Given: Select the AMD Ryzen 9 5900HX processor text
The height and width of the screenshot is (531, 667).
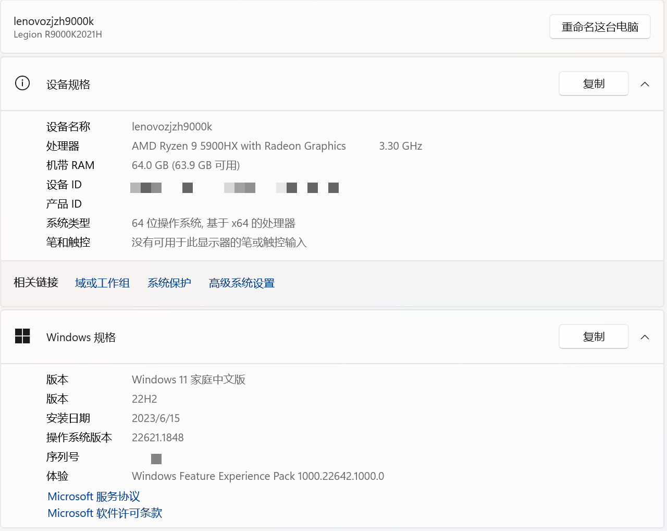Looking at the screenshot, I should pyautogui.click(x=239, y=146).
